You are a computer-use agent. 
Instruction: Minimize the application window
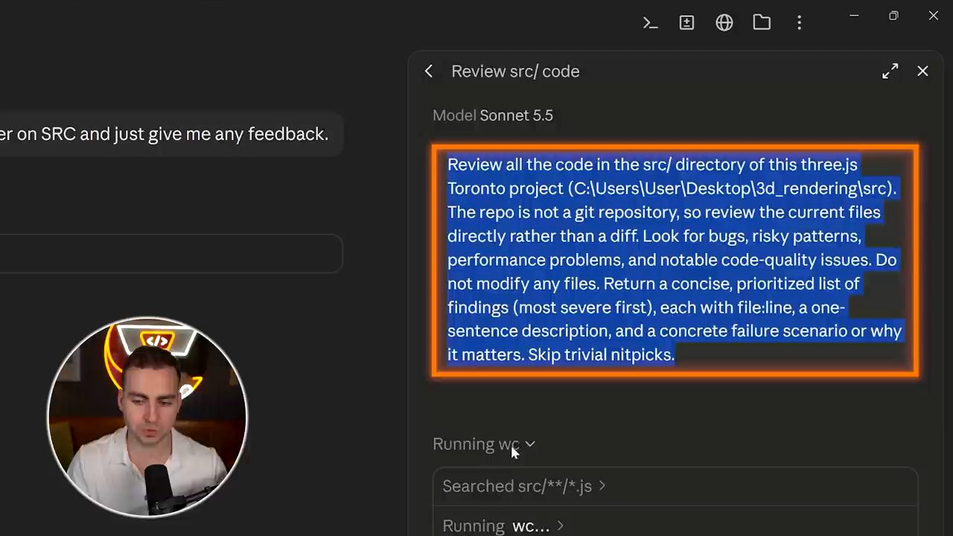click(854, 16)
